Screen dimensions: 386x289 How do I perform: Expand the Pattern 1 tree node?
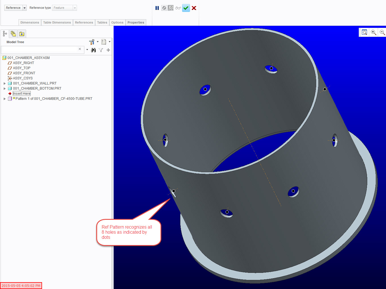click(5, 99)
